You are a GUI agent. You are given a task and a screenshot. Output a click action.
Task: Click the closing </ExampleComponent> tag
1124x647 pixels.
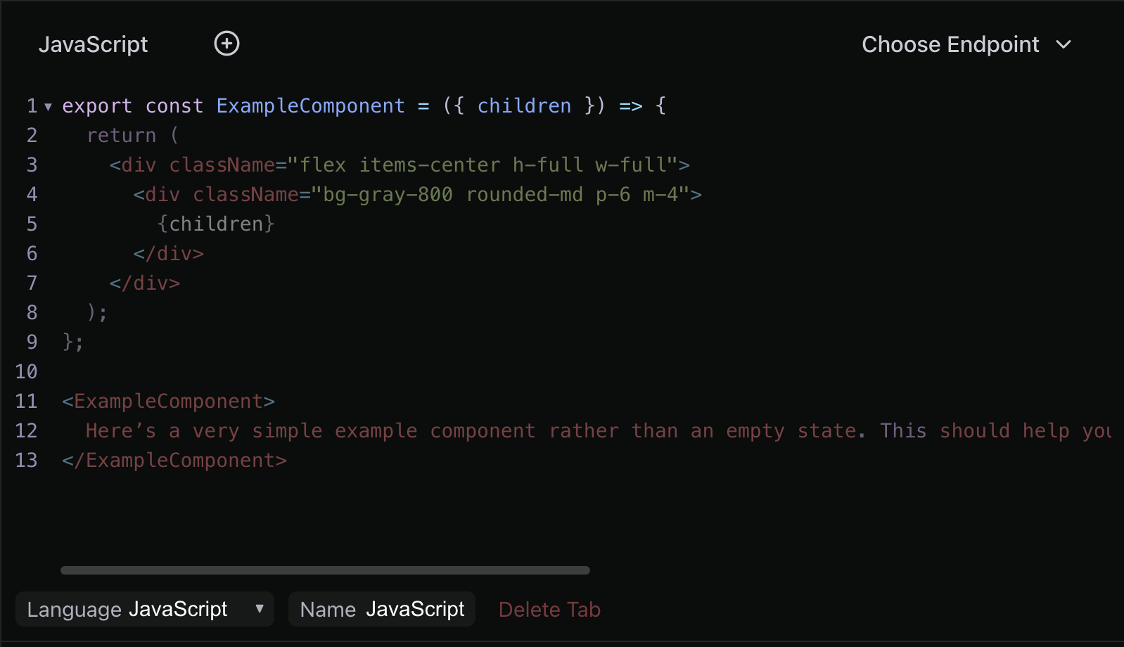coord(174,460)
